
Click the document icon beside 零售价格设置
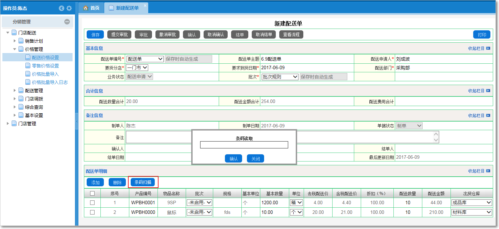[28, 65]
